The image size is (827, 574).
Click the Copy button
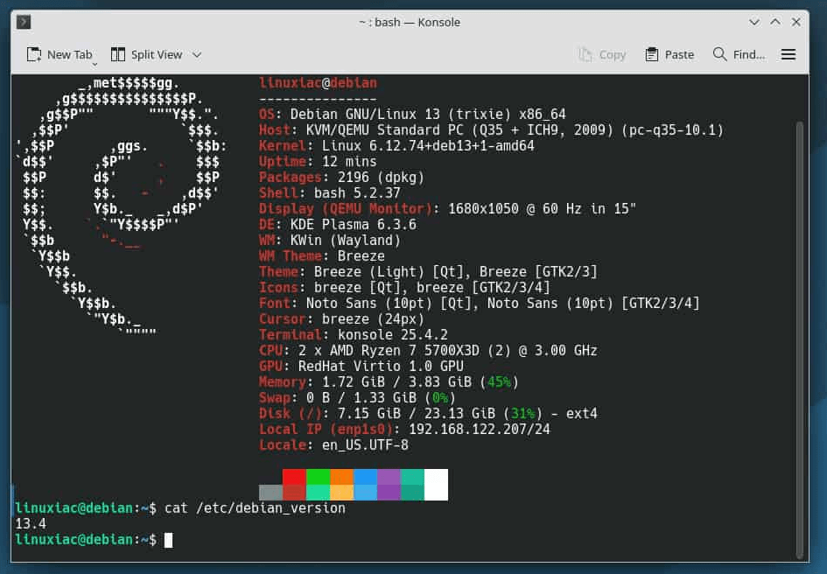click(x=602, y=54)
